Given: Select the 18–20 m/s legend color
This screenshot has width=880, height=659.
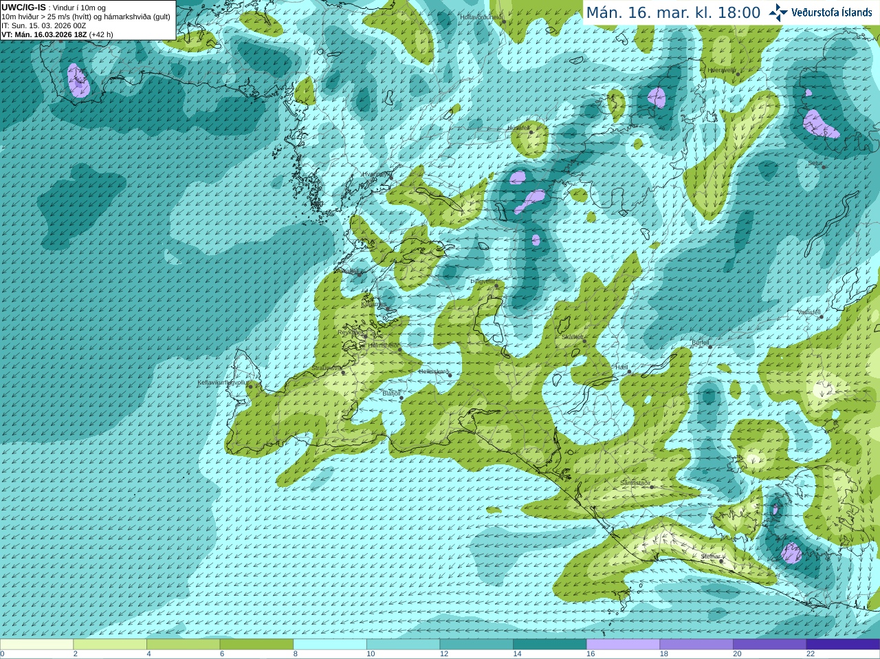Looking at the screenshot, I should tap(696, 645).
